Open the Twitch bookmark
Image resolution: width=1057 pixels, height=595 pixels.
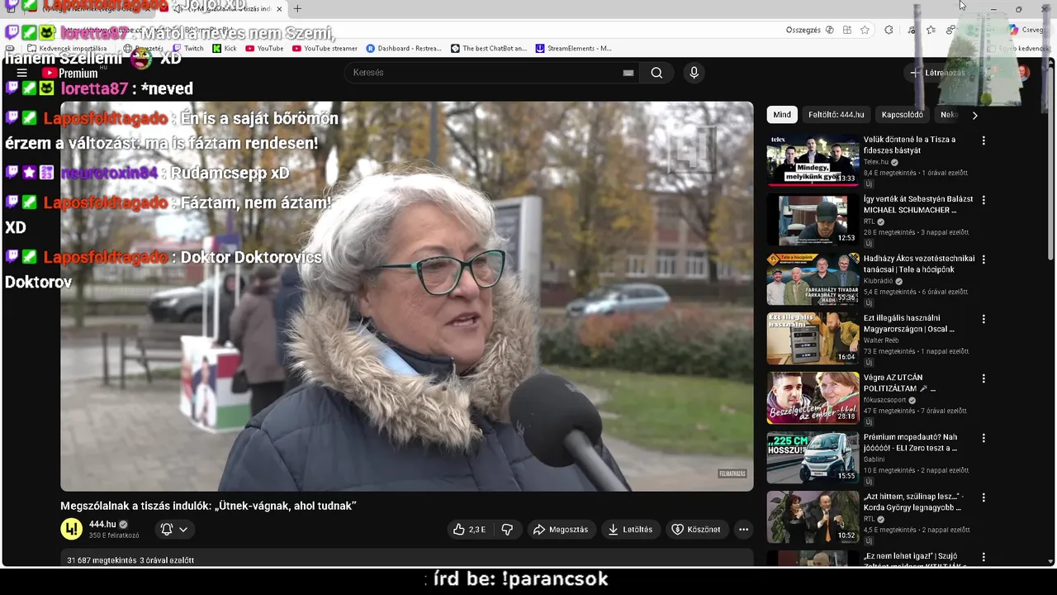point(187,48)
